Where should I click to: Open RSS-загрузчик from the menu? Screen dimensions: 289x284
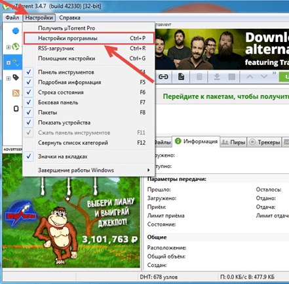click(88, 49)
